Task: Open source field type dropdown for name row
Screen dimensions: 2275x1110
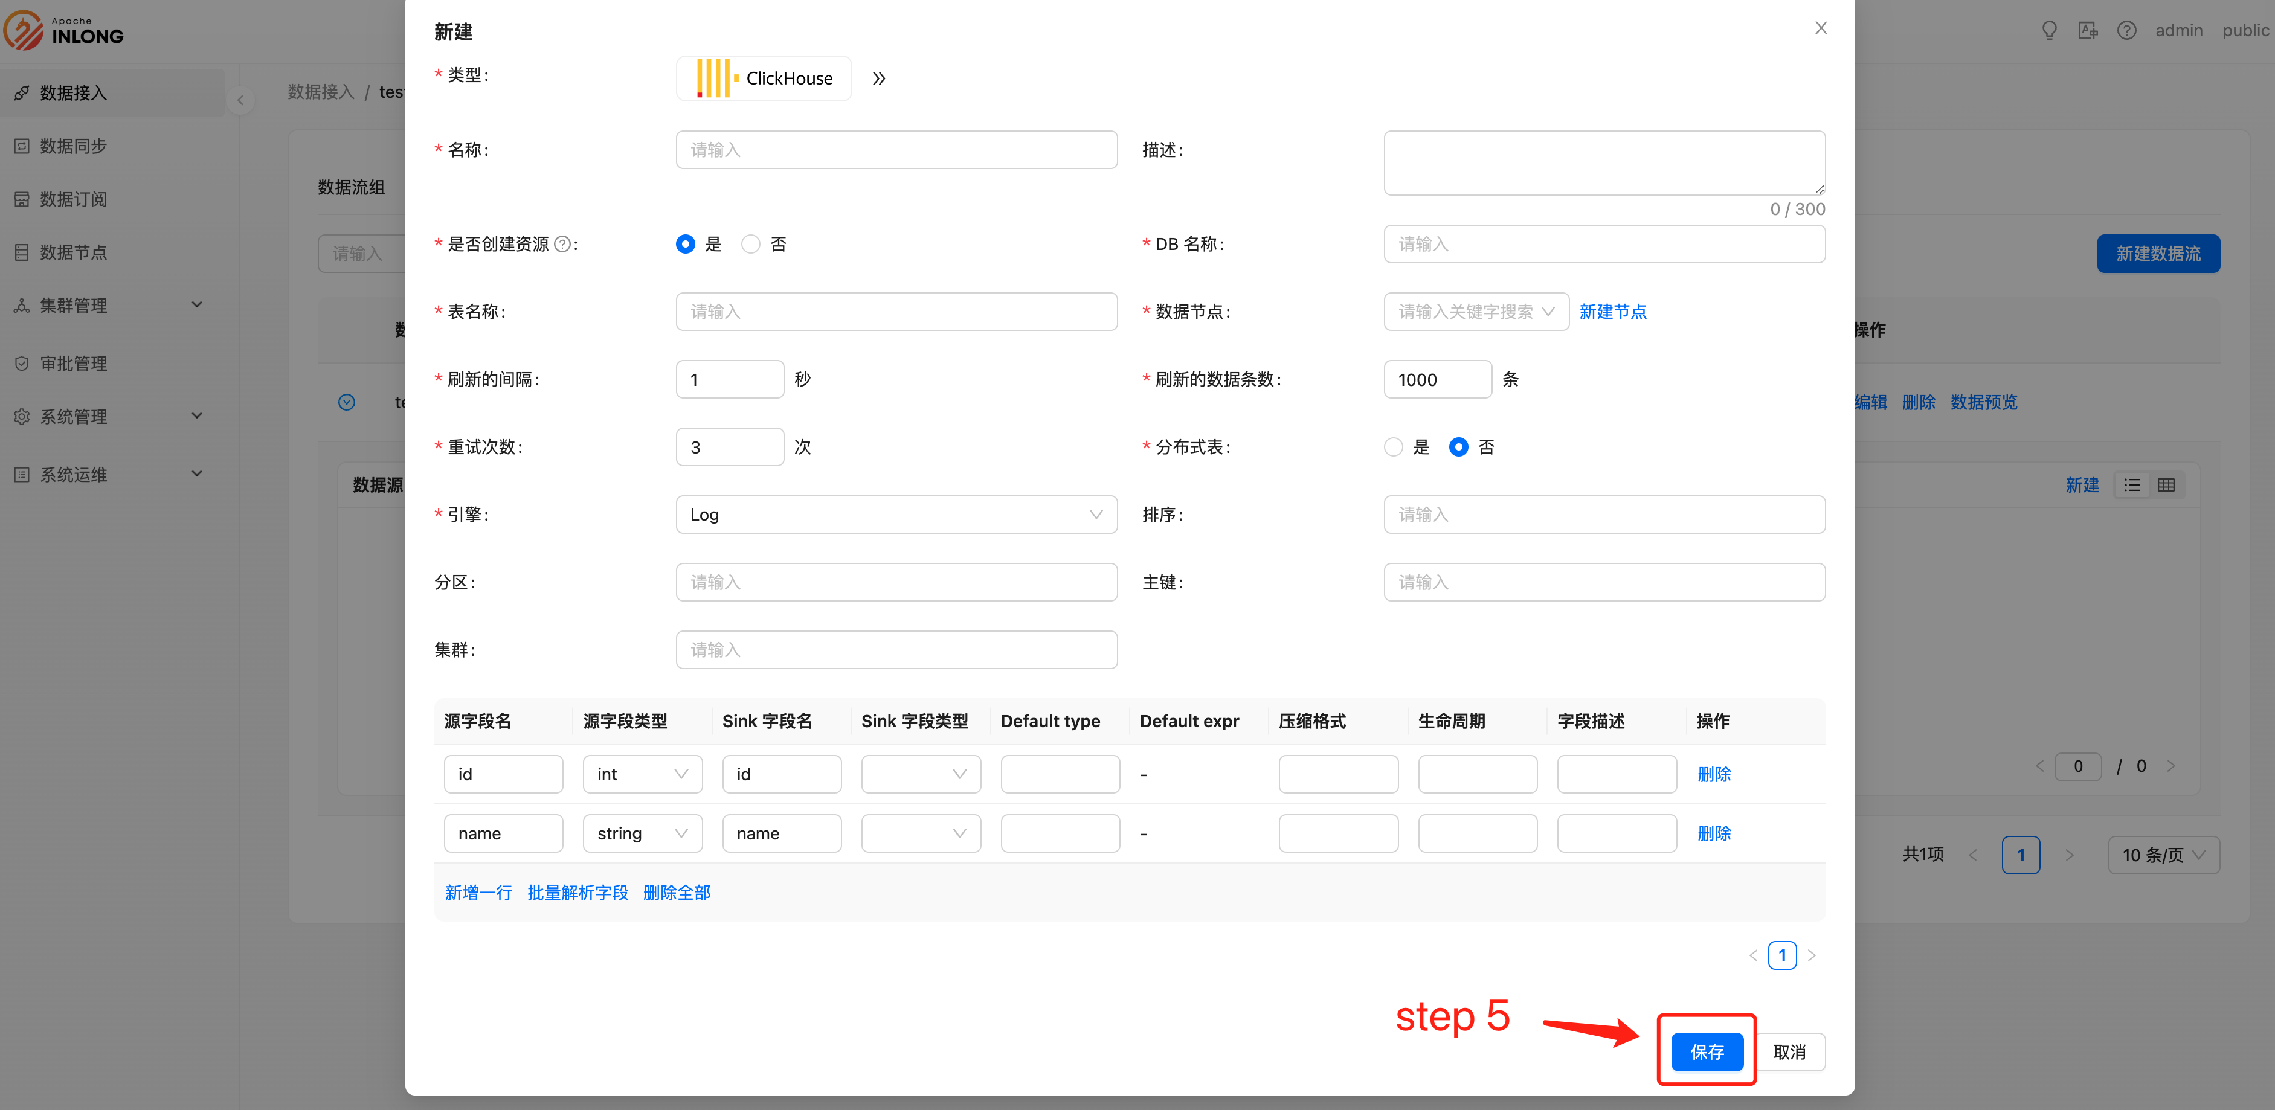Action: [642, 833]
